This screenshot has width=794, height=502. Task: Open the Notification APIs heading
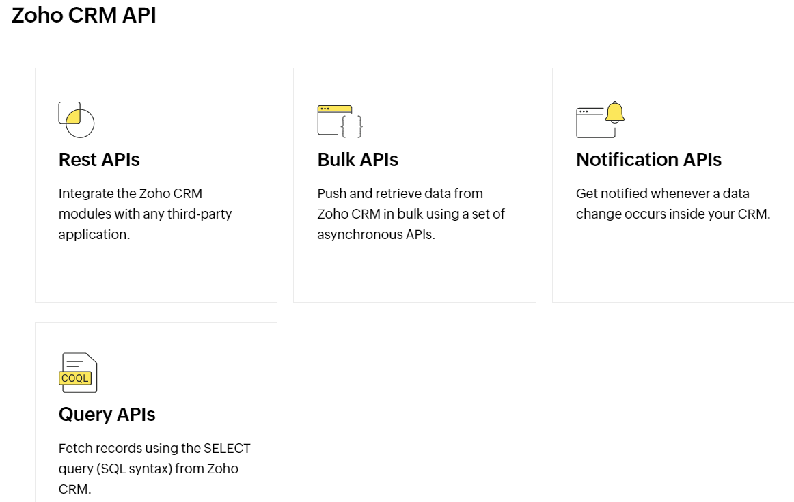[648, 159]
